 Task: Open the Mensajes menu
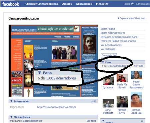coord(102,4)
